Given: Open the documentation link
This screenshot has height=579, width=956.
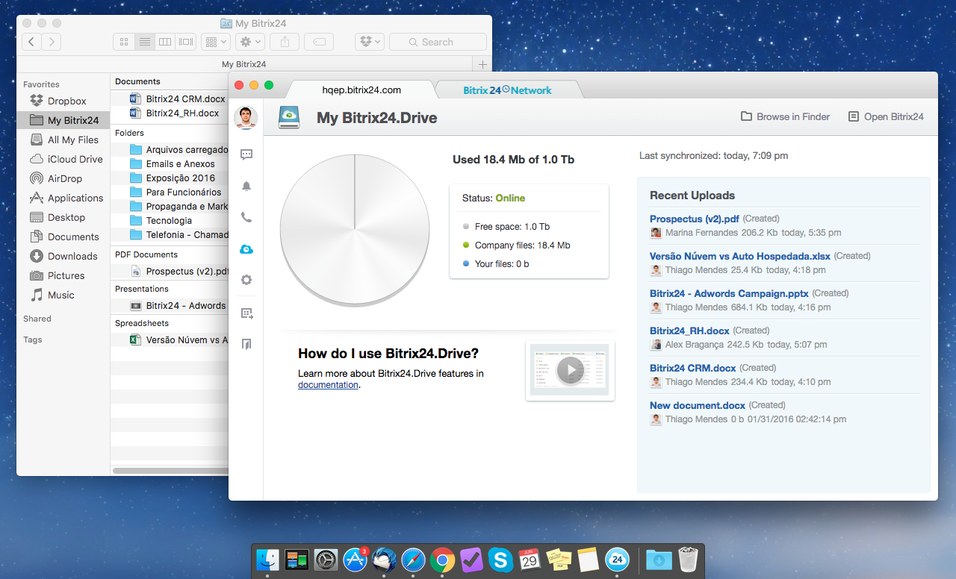Looking at the screenshot, I should pos(328,385).
